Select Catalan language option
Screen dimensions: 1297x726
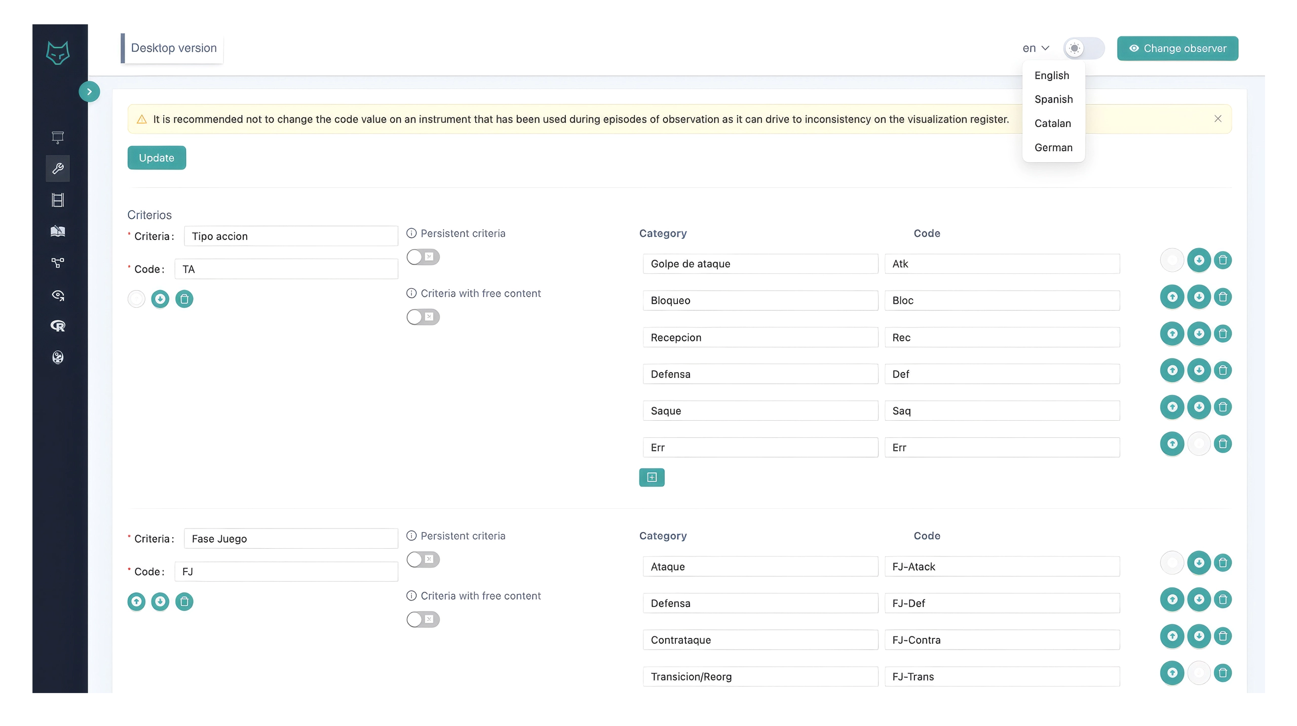[1052, 124]
